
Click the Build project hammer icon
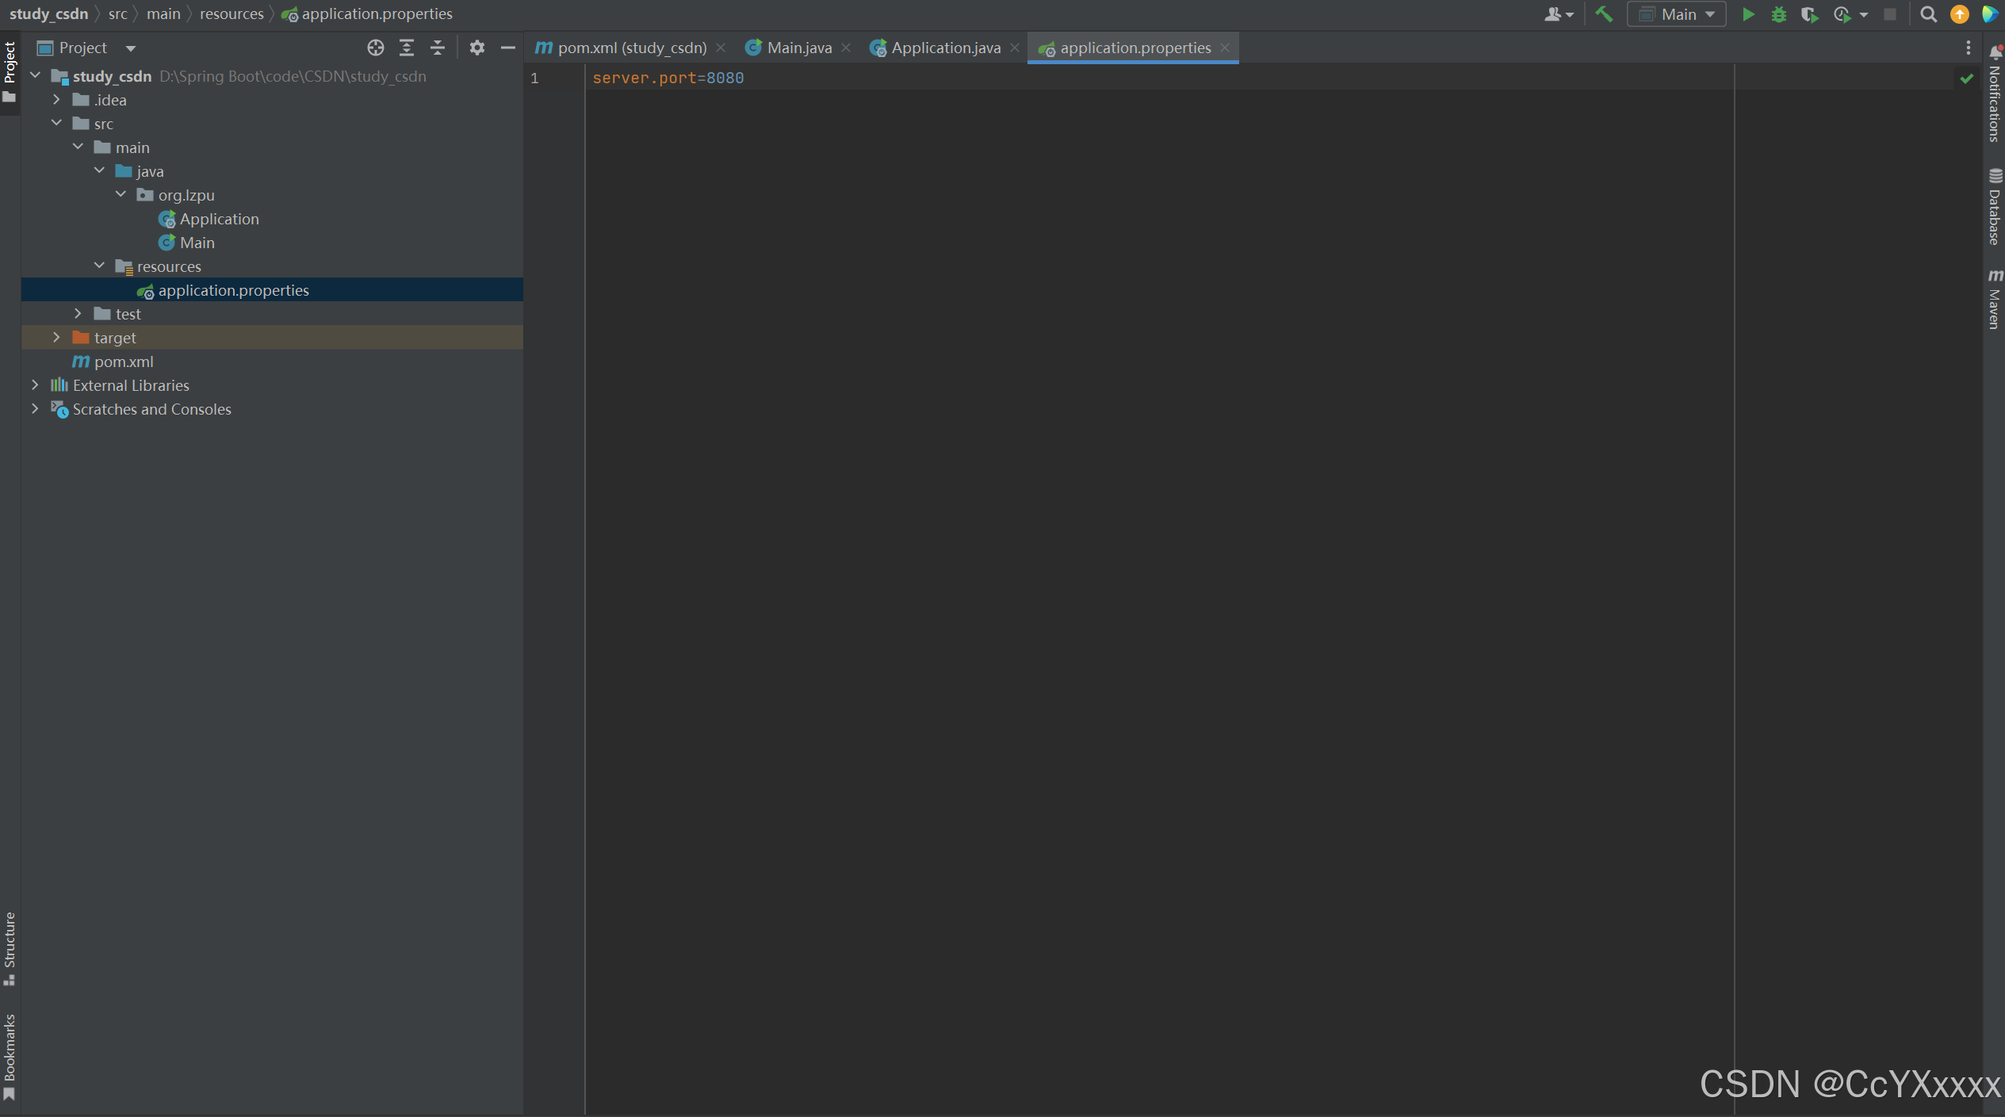click(x=1604, y=14)
